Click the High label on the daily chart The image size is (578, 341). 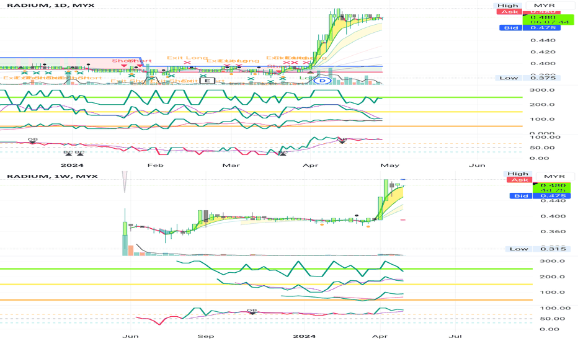[508, 6]
